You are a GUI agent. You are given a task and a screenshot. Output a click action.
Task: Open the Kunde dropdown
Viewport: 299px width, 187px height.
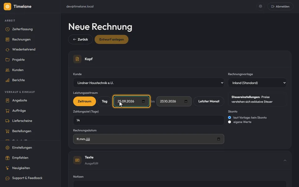tap(149, 83)
